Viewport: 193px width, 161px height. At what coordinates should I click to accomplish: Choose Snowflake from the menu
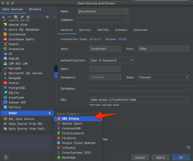[27, 97]
